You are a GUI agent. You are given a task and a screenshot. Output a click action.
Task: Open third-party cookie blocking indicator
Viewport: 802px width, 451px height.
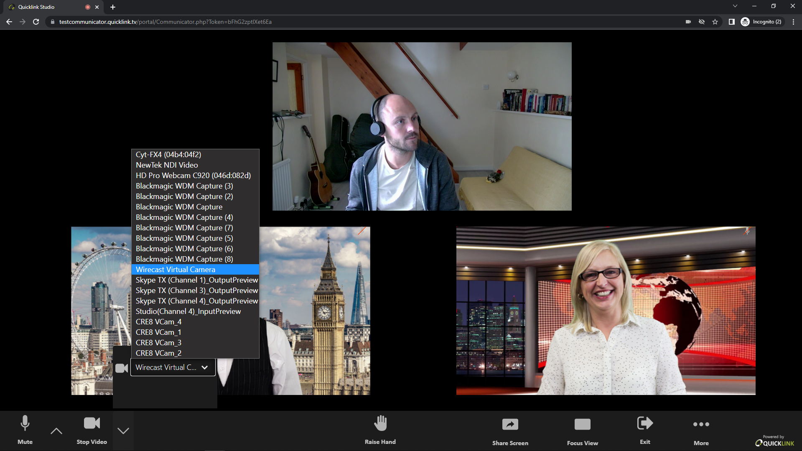(702, 22)
